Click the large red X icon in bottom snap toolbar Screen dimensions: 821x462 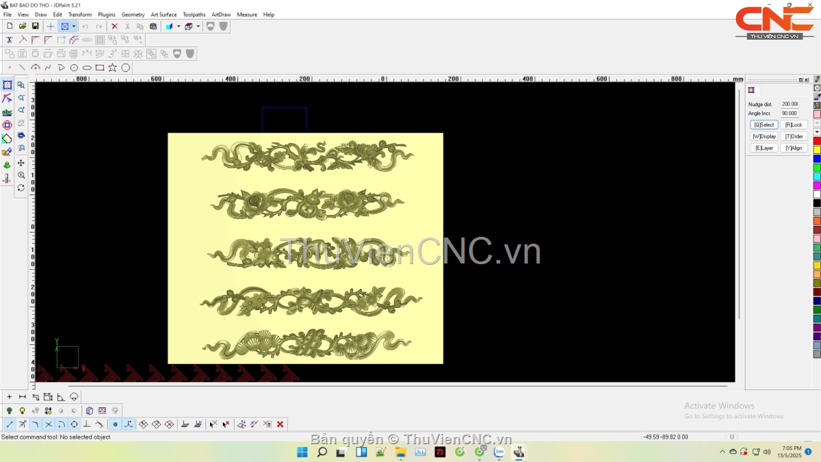click(x=280, y=424)
